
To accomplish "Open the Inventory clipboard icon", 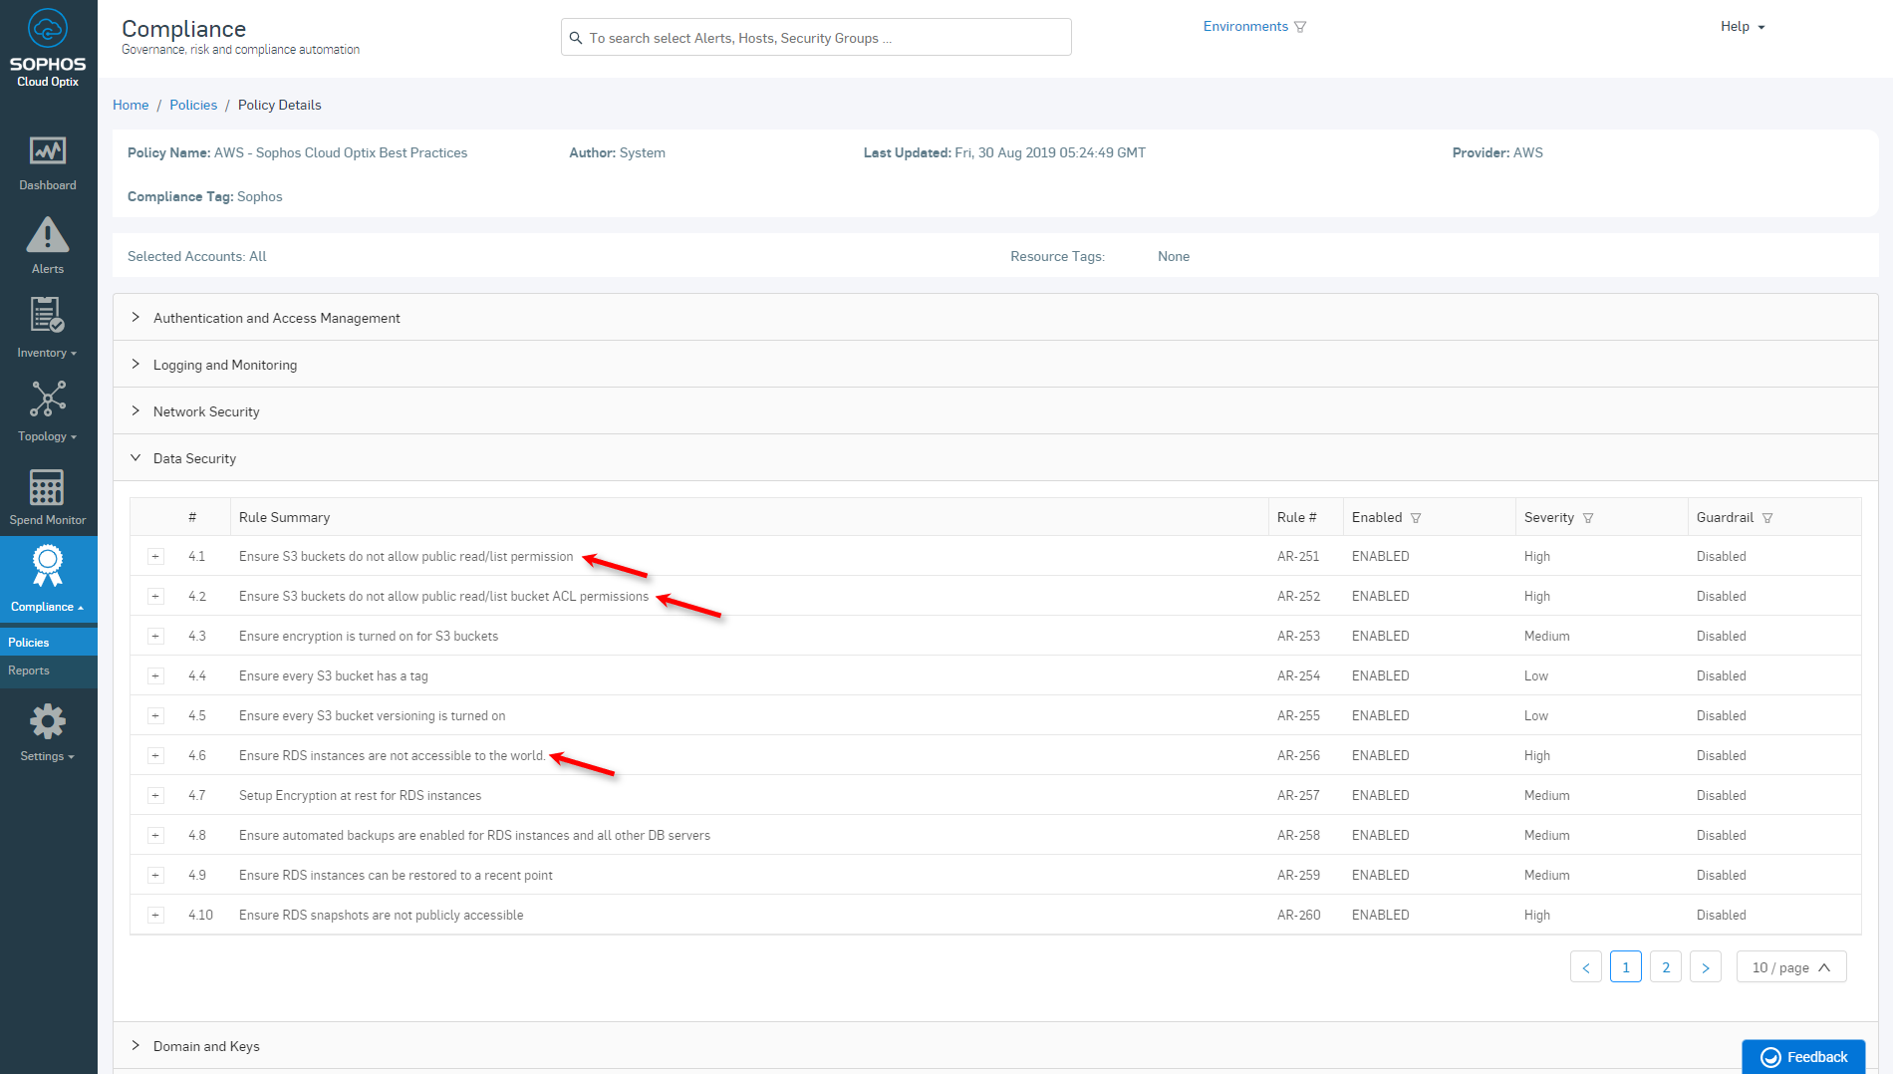I will [48, 315].
